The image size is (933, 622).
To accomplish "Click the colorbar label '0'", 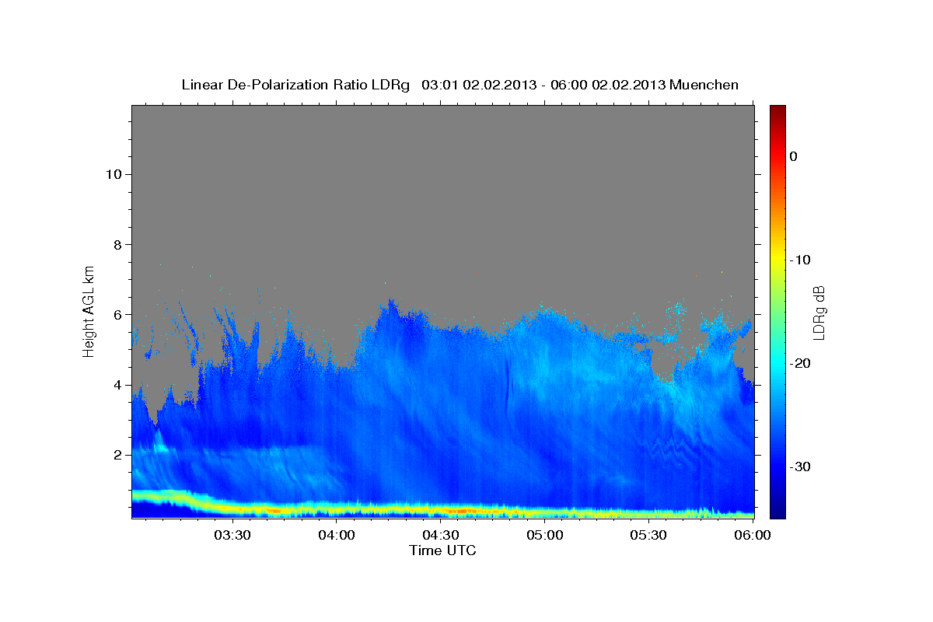I will 793,156.
